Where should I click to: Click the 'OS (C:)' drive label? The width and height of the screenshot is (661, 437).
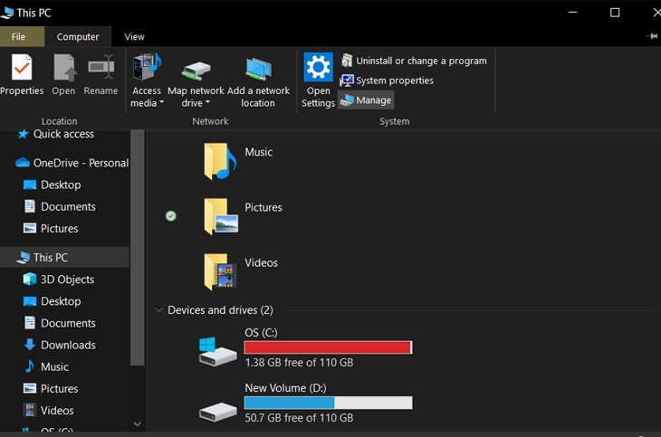pos(261,332)
